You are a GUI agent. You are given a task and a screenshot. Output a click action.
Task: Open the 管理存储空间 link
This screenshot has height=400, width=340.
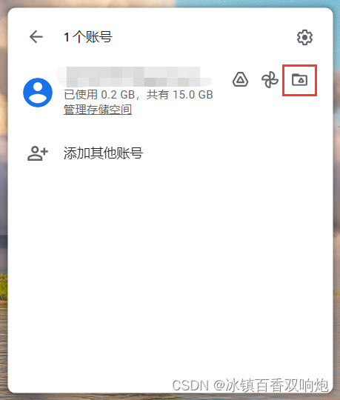tap(98, 110)
